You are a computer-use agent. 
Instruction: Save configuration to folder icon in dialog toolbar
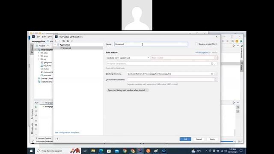68,41
